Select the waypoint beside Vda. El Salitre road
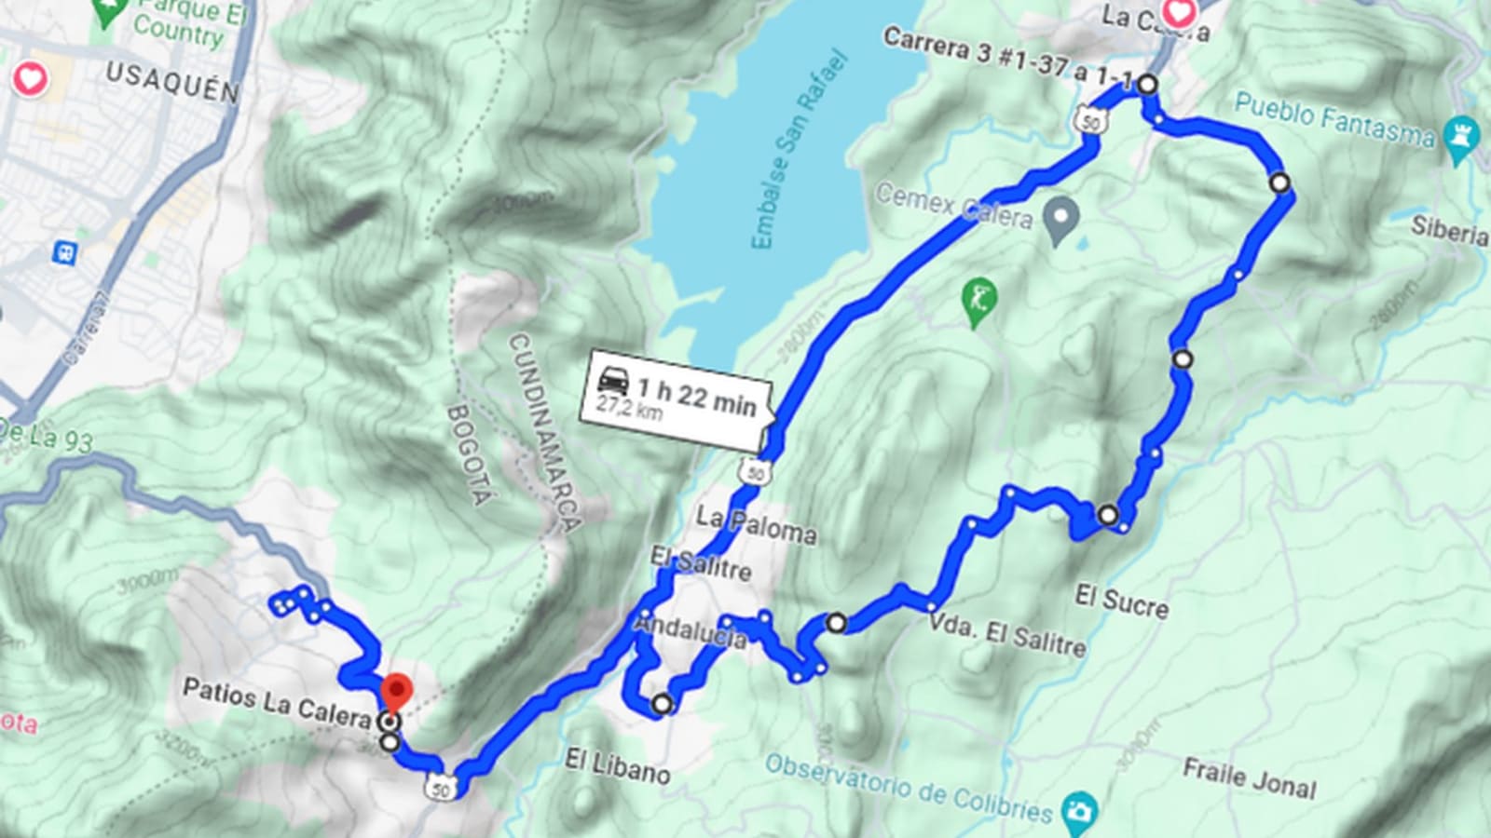The image size is (1491, 838). coord(837,623)
